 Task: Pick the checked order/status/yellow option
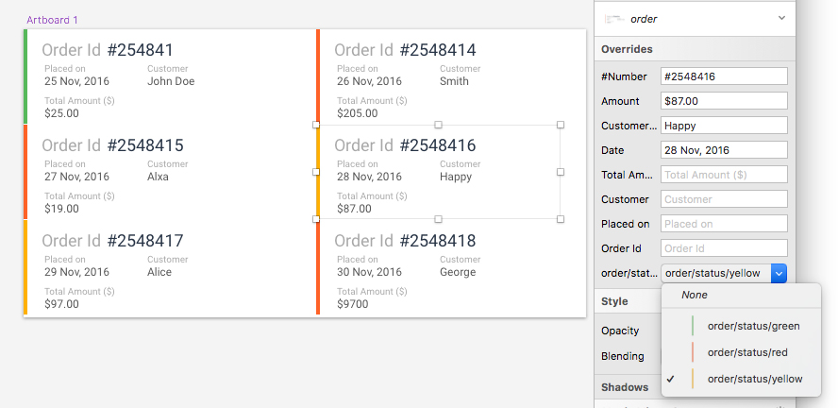(754, 379)
